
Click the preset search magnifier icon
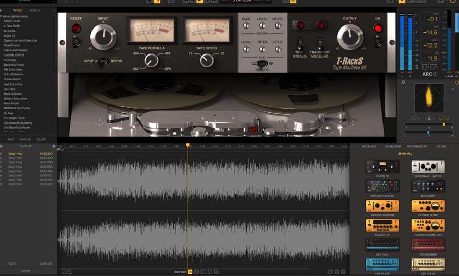tap(53, 10)
